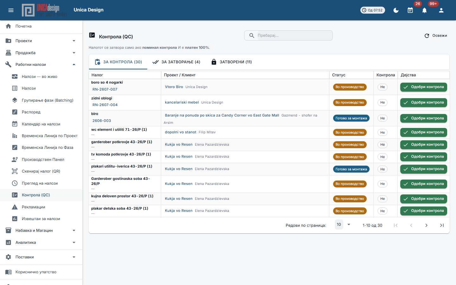Open Извештаи за налози page

coord(41,219)
